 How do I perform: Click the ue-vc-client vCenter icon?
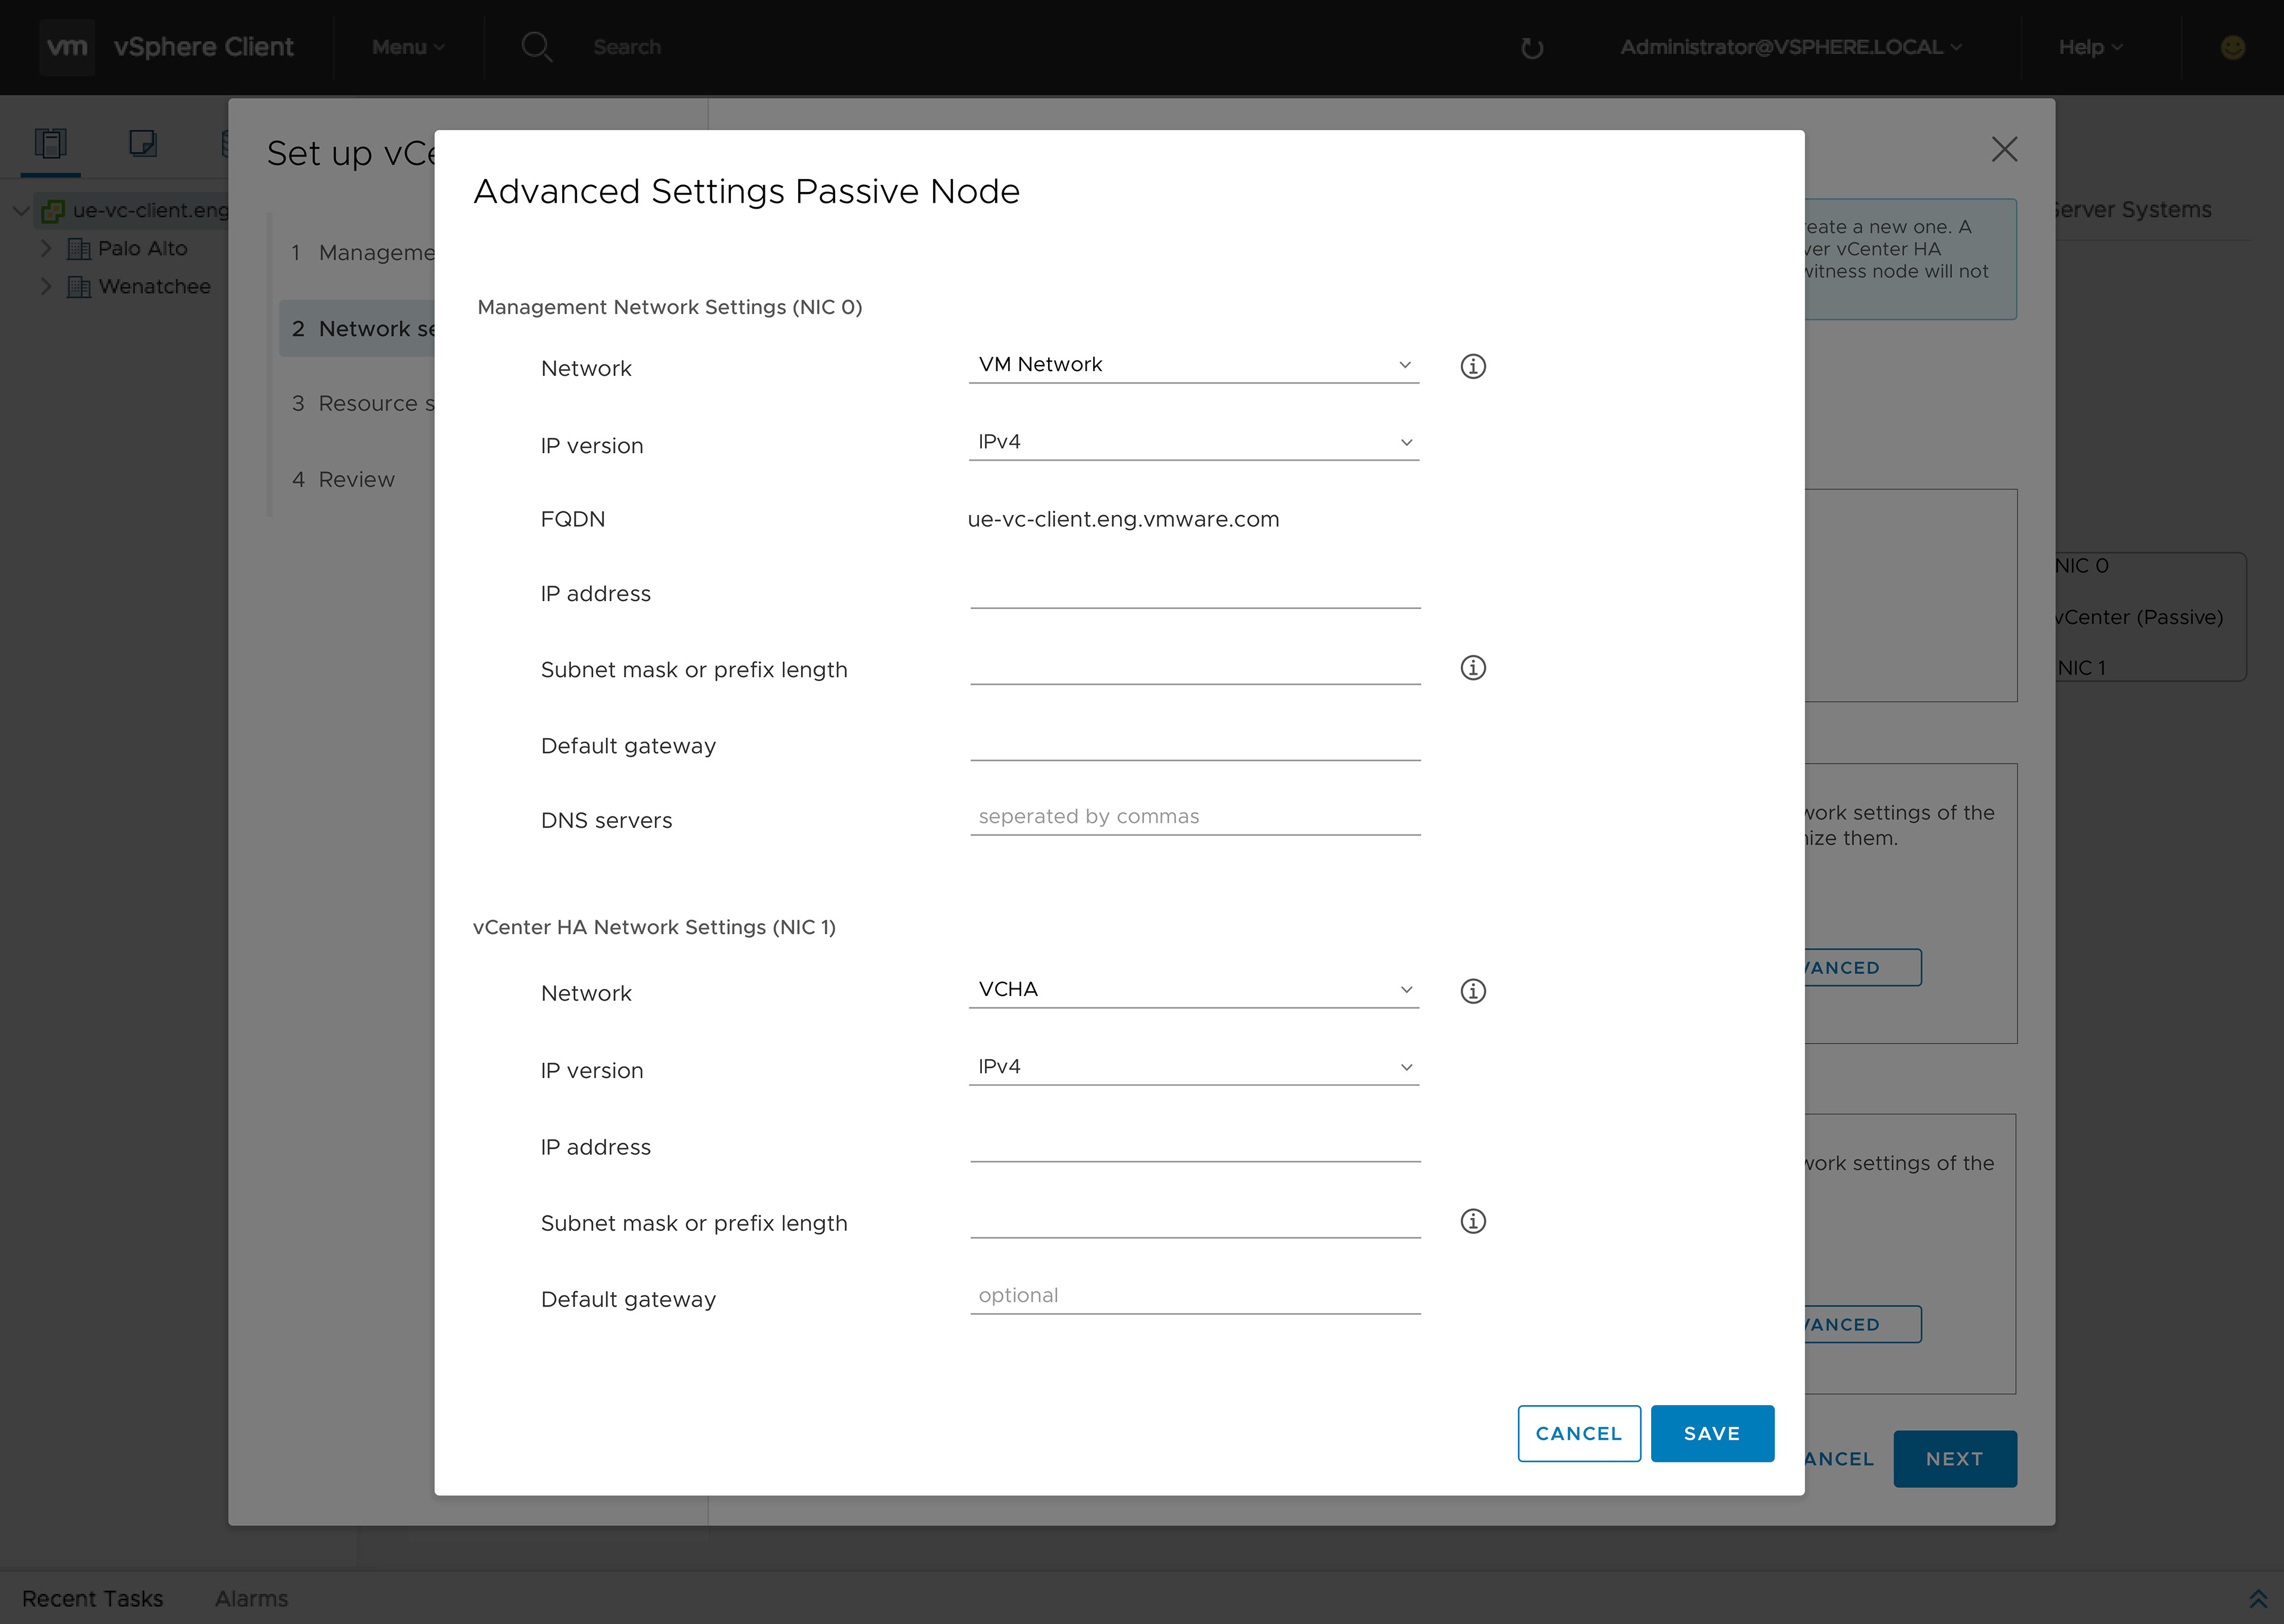[53, 210]
